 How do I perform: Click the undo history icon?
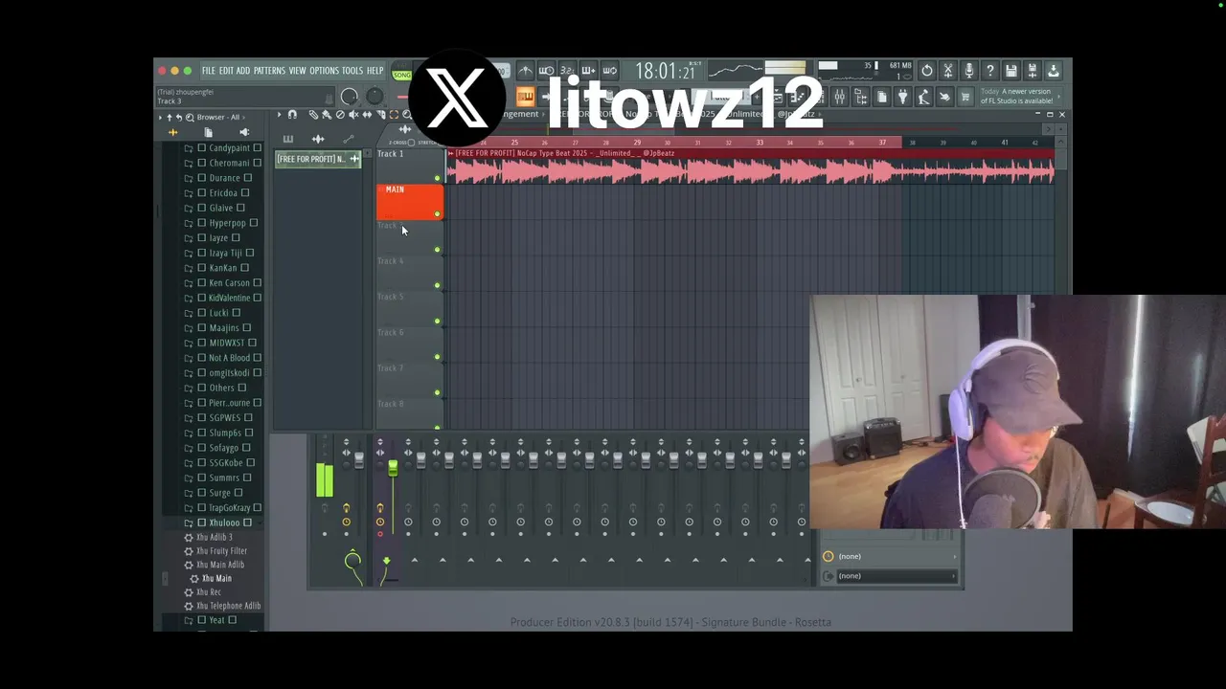click(x=926, y=70)
